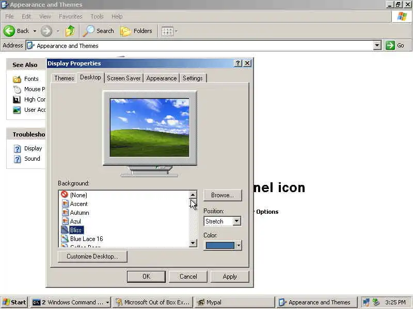The image size is (413, 309).
Task: Open the Tools menu
Action: tap(97, 16)
